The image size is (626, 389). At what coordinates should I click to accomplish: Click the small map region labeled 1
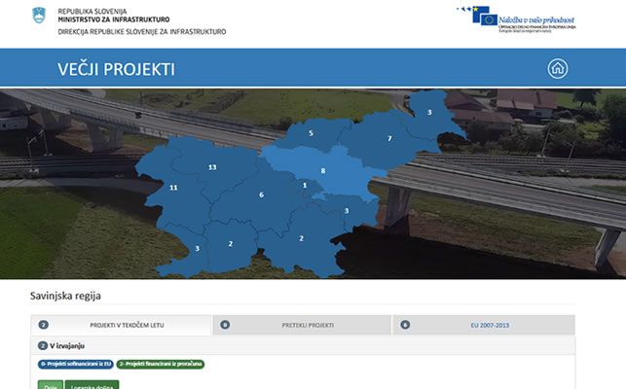(305, 185)
